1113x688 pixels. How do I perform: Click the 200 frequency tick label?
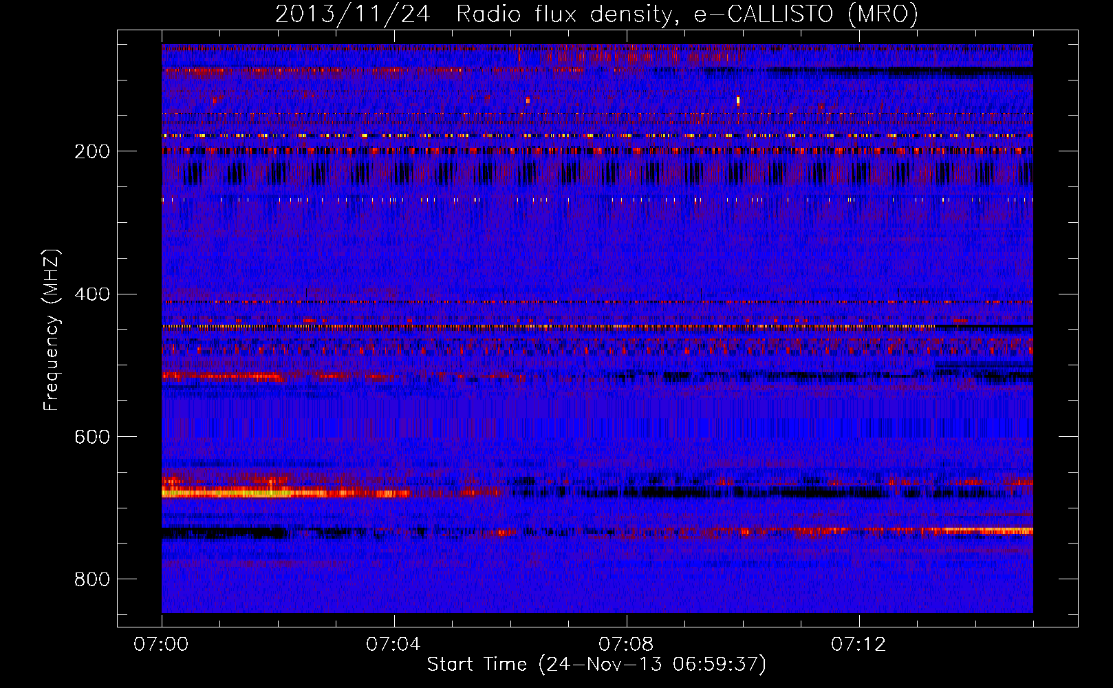92,151
